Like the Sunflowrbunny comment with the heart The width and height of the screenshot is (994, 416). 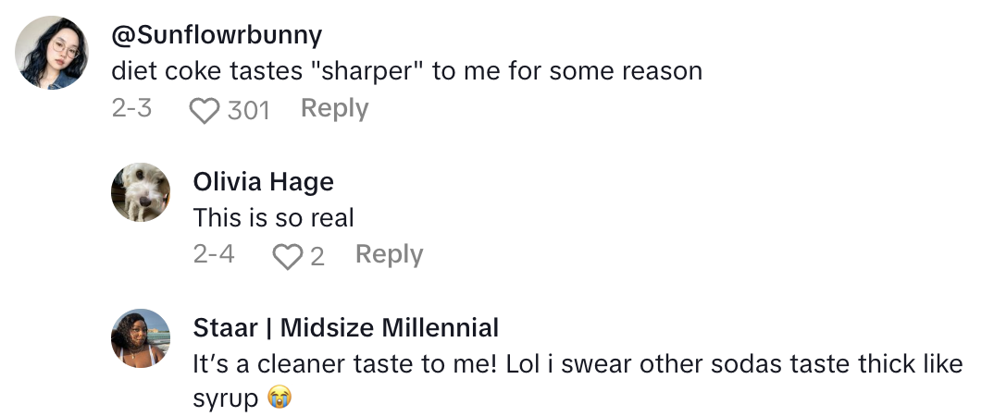203,111
